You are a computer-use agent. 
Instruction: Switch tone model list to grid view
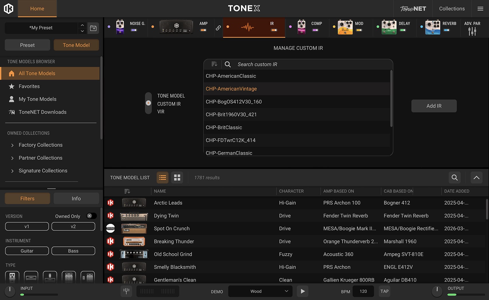(177, 177)
